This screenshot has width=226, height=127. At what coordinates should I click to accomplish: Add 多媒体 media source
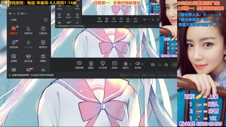(x=114, y=65)
